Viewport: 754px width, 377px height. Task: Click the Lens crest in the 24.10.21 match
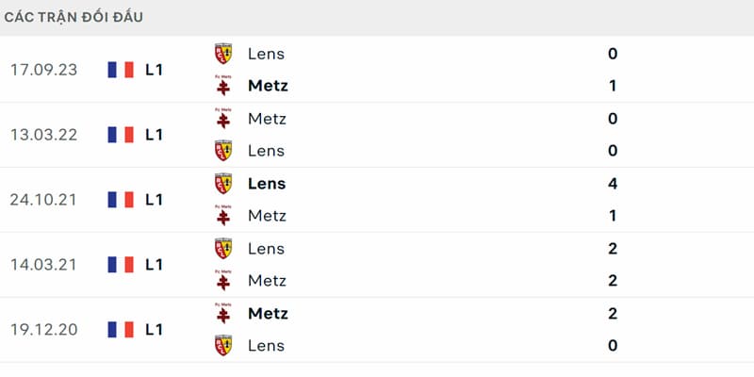223,183
